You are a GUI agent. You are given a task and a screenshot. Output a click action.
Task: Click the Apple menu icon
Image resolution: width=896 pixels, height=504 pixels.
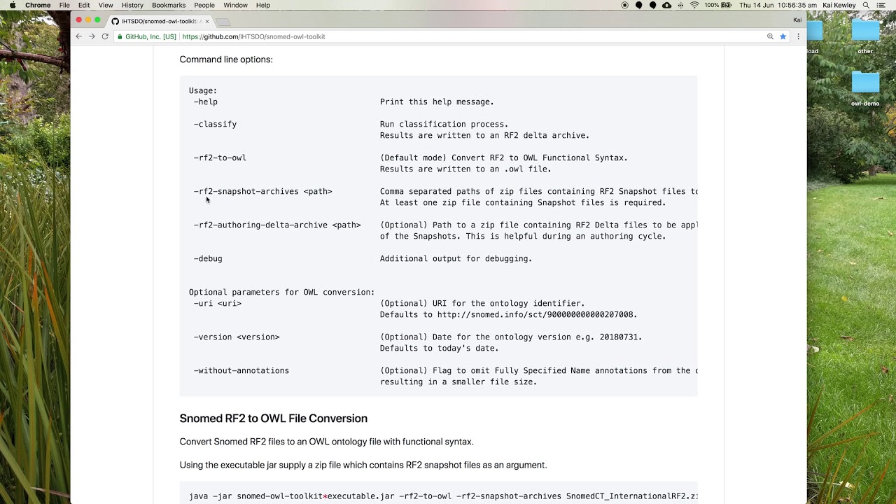point(12,5)
